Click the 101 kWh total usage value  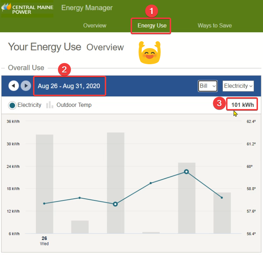point(243,105)
